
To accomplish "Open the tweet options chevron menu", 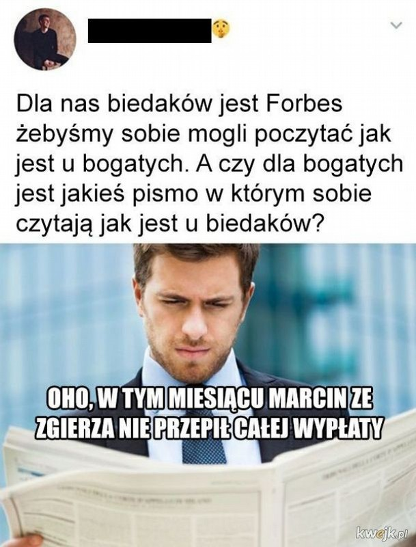I will (396, 25).
